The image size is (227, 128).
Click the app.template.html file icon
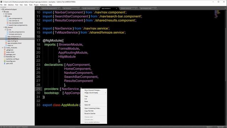(x=6, y=43)
